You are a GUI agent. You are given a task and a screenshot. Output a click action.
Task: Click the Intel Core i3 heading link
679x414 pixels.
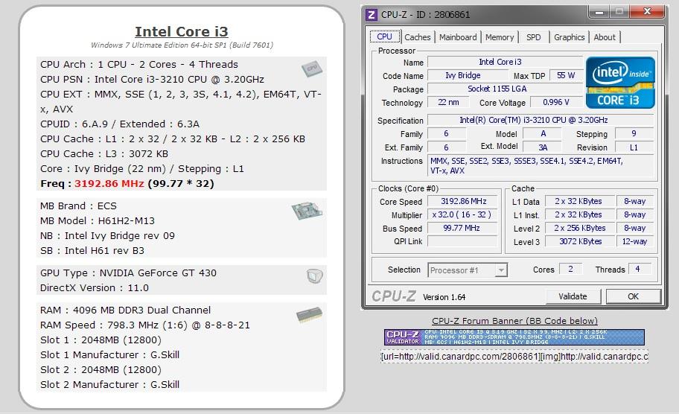182,31
